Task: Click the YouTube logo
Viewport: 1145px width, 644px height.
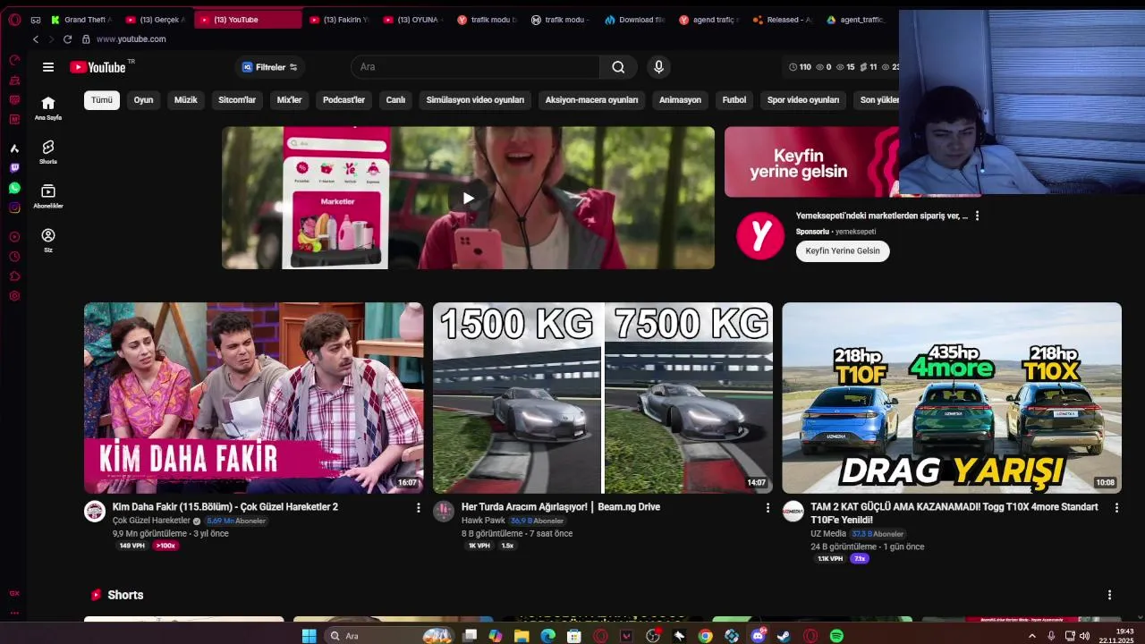Action: coord(98,67)
